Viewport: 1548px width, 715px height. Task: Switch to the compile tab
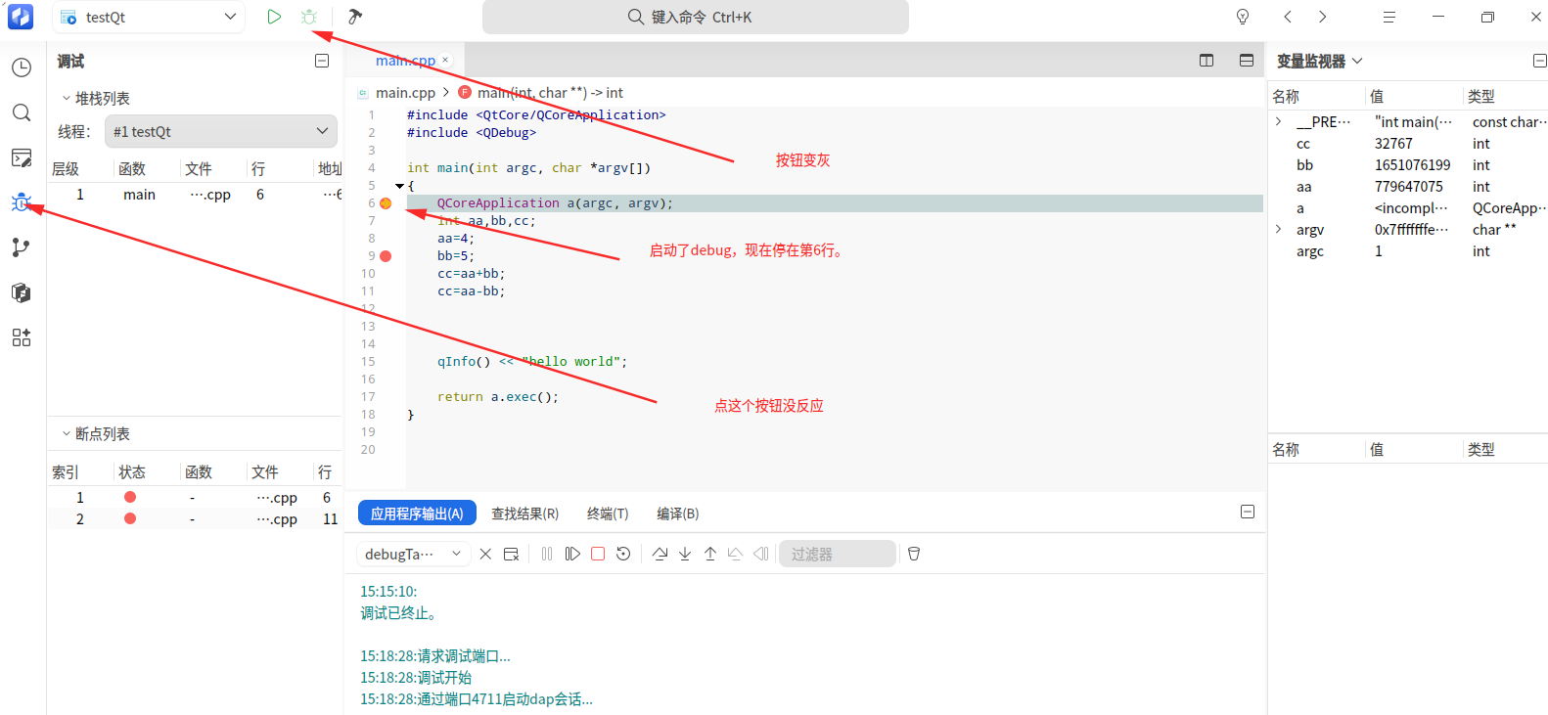tap(678, 514)
